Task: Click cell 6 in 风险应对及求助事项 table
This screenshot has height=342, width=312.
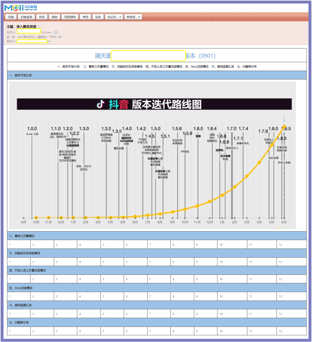Action: point(136,262)
